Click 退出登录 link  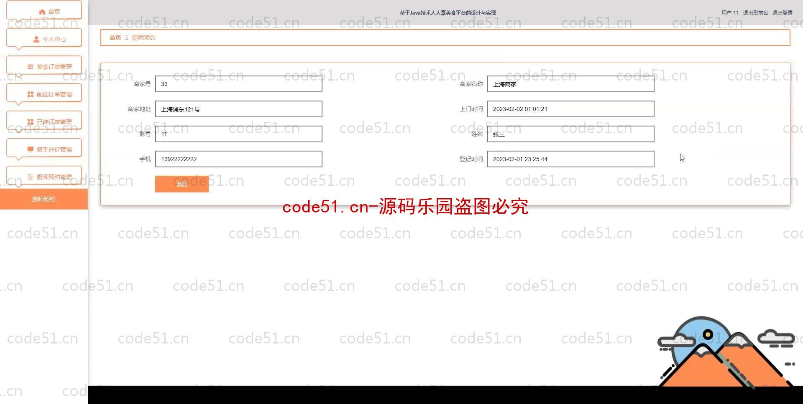point(783,13)
